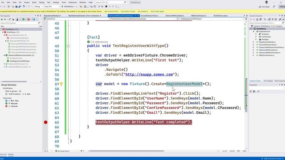This screenshot has height=160, width=285.
Task: Run all tests in Test Explorer
Action: click(x=2, y=19)
